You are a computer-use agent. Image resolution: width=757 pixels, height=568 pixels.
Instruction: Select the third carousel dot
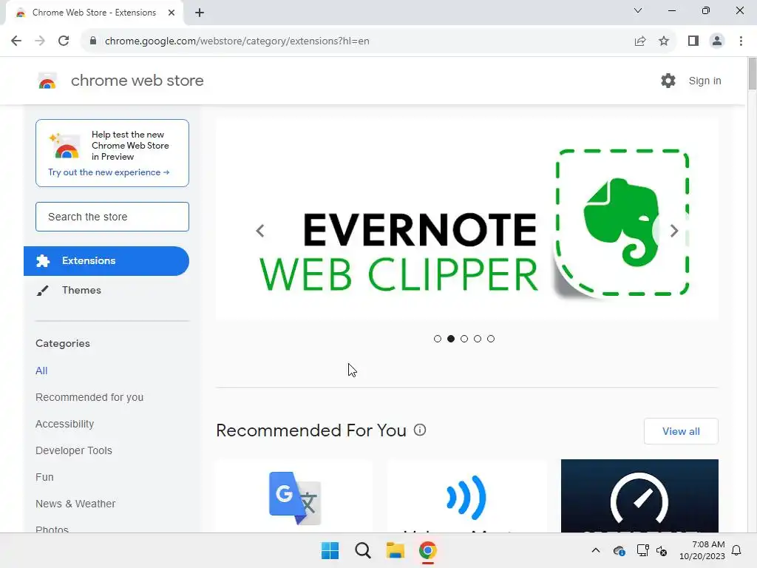(x=464, y=339)
